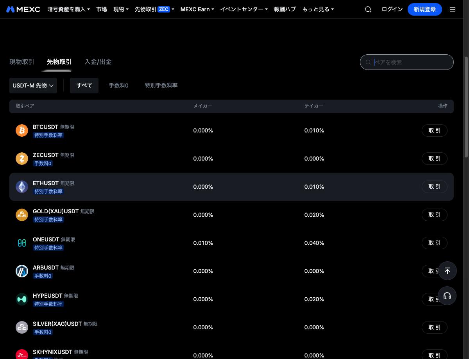
Task: Click the ETHUSDT pair name
Action: pos(46,183)
